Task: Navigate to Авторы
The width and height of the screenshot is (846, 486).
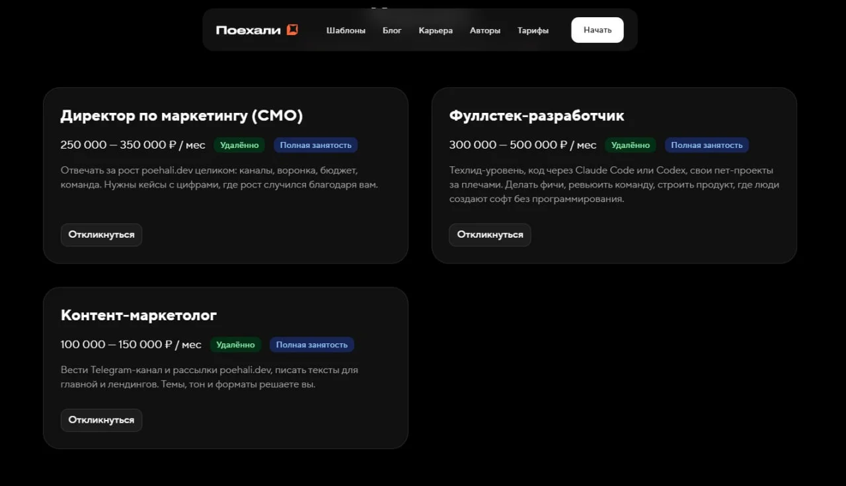Action: click(485, 30)
